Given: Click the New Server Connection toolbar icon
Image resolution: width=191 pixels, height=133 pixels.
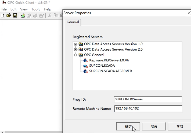Looking at the screenshot, I should (x=23, y=16).
